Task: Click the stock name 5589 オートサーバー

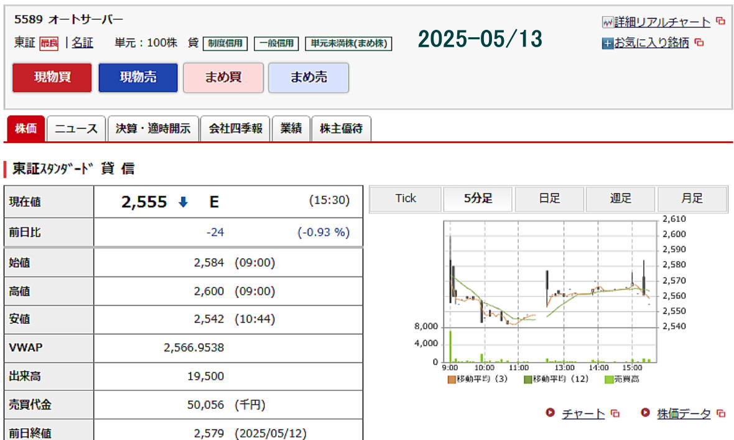Action: point(68,20)
